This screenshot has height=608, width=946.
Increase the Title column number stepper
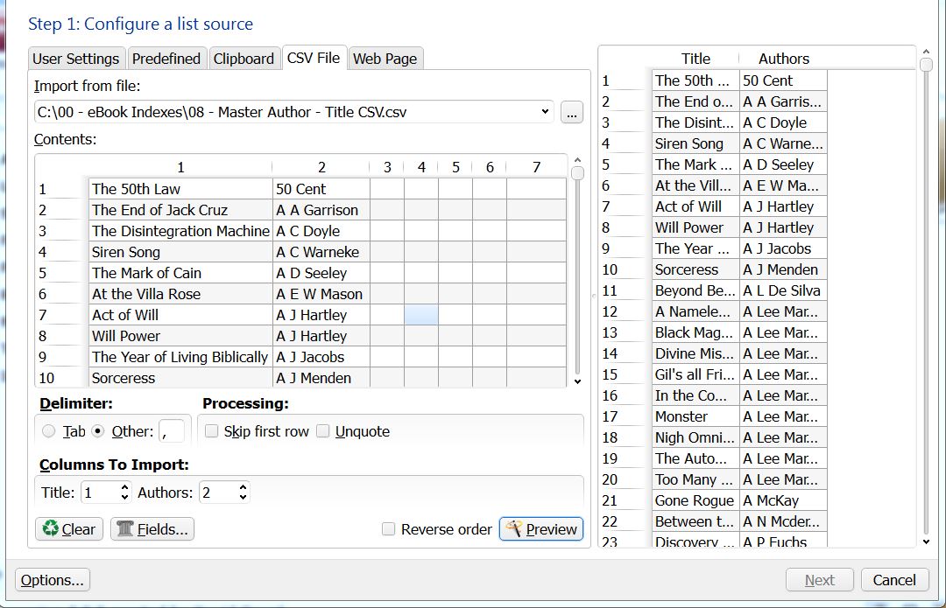click(x=125, y=487)
